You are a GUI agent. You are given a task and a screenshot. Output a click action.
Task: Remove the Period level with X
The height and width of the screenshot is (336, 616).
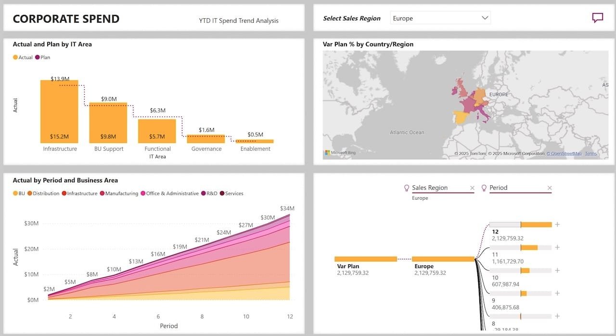pos(550,188)
